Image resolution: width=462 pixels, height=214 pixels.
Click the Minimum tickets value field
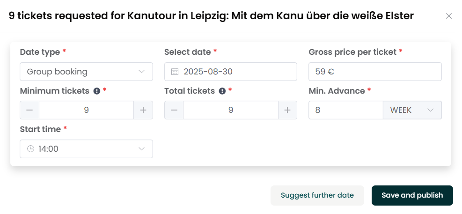tap(86, 110)
